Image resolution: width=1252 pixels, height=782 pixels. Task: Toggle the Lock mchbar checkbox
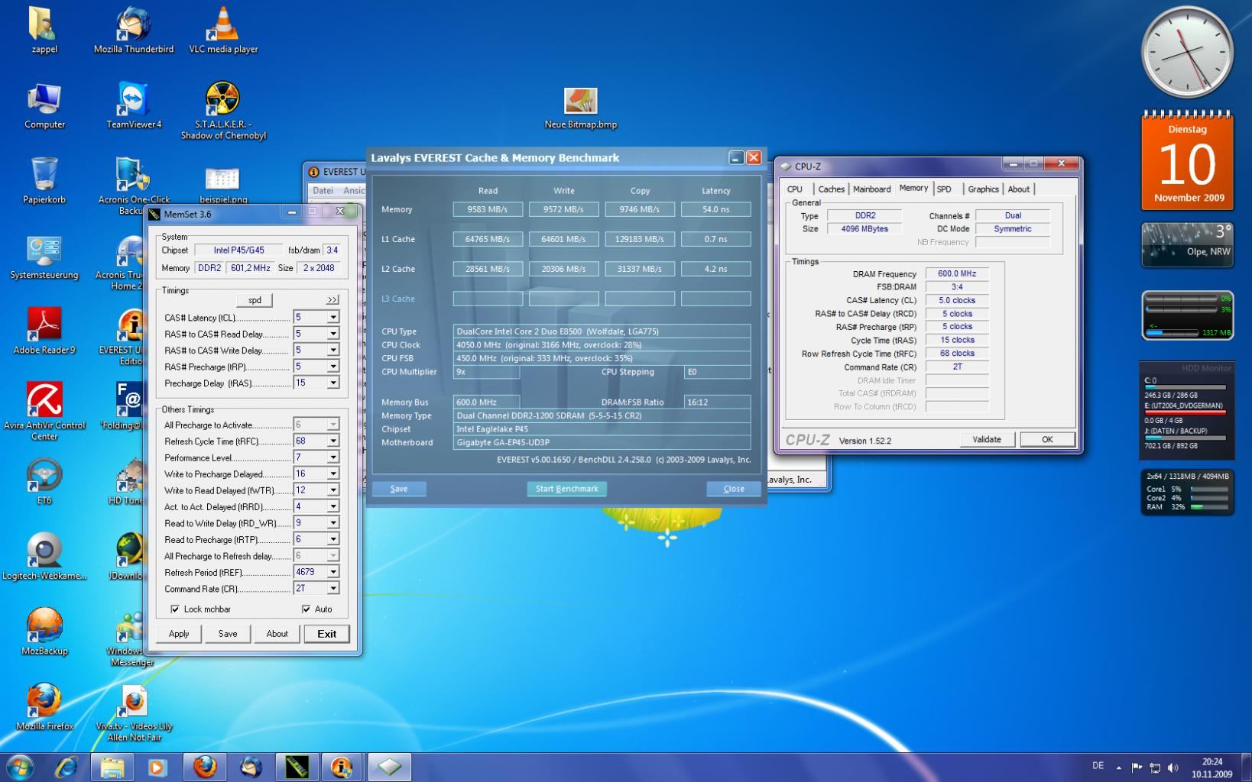pos(175,609)
